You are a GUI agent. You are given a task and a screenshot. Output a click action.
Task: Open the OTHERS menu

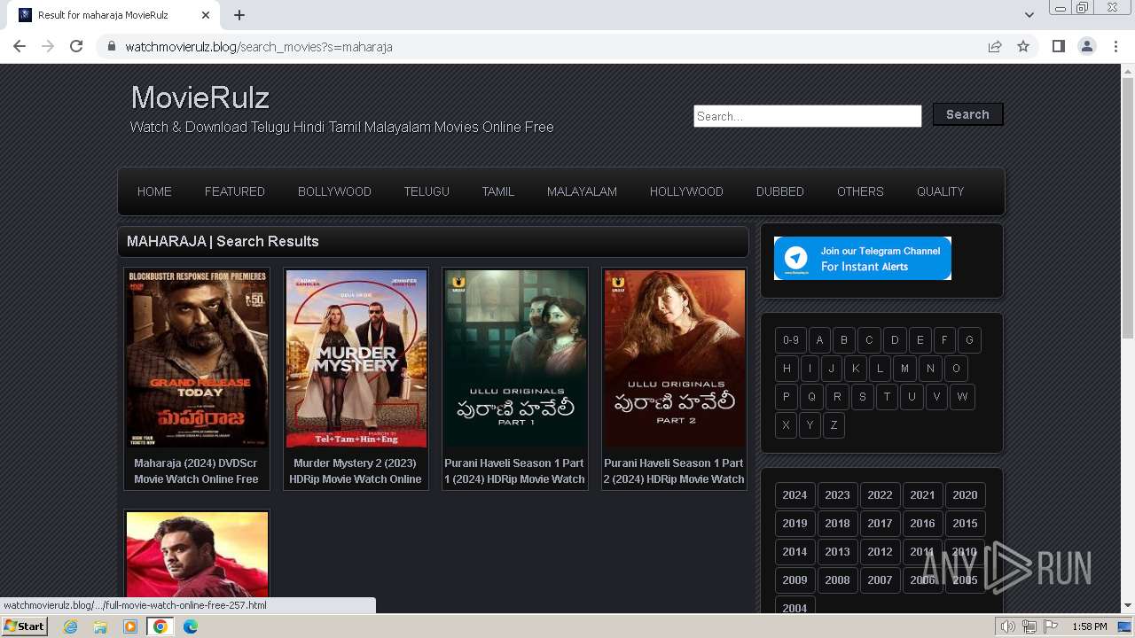click(x=860, y=191)
